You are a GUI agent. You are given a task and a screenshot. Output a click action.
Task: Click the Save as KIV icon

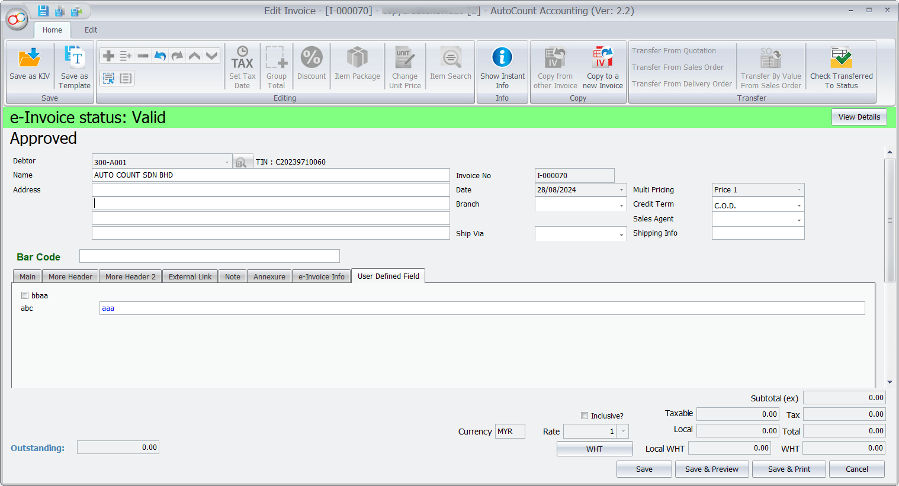coord(29,59)
